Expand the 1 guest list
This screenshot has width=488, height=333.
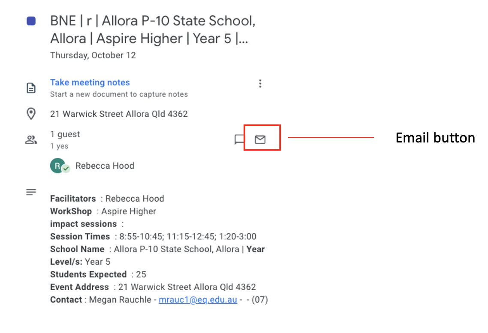pyautogui.click(x=65, y=134)
